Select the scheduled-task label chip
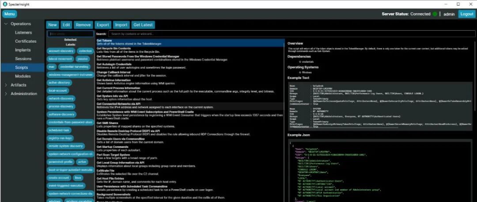This screenshot has width=477, height=202. click(x=59, y=130)
